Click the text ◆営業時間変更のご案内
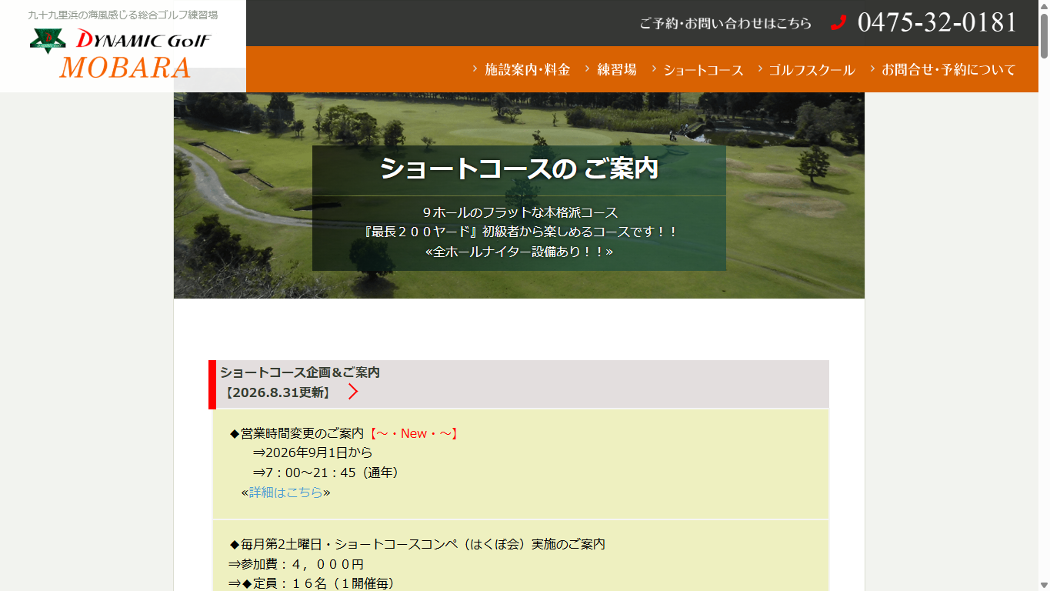 [x=297, y=433]
